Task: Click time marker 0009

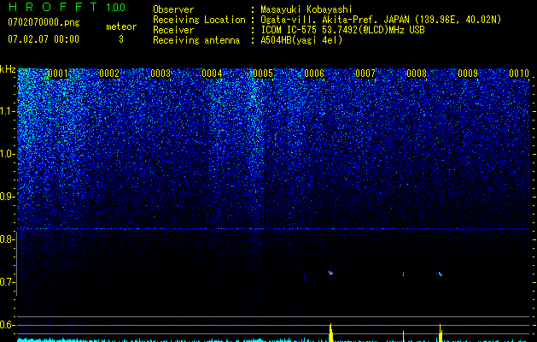Action: click(x=468, y=74)
